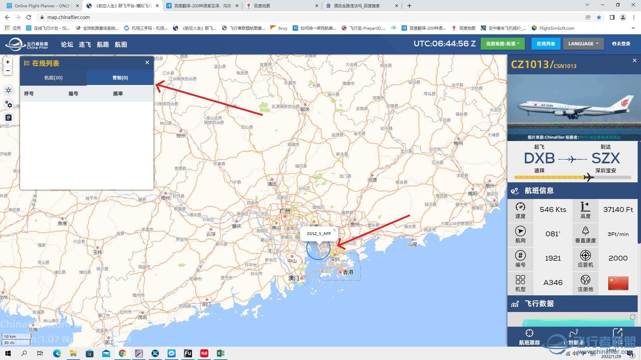Image resolution: width=641 pixels, height=360 pixels.
Task: Click the 应答机 transponder icon
Action: (585, 255)
